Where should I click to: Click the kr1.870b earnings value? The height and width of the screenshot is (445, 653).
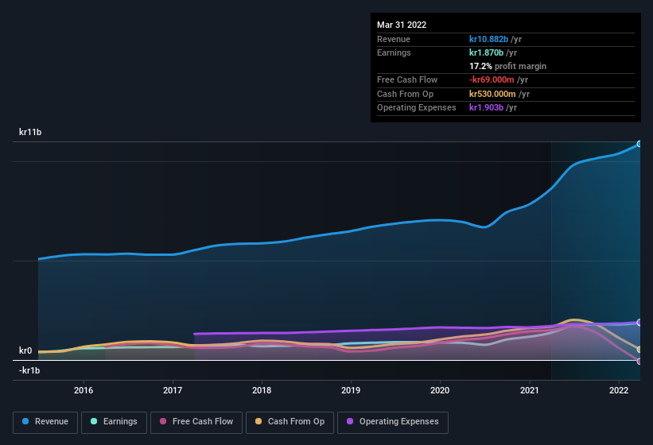486,52
